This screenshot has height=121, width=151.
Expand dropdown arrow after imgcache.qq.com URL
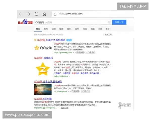(58, 108)
